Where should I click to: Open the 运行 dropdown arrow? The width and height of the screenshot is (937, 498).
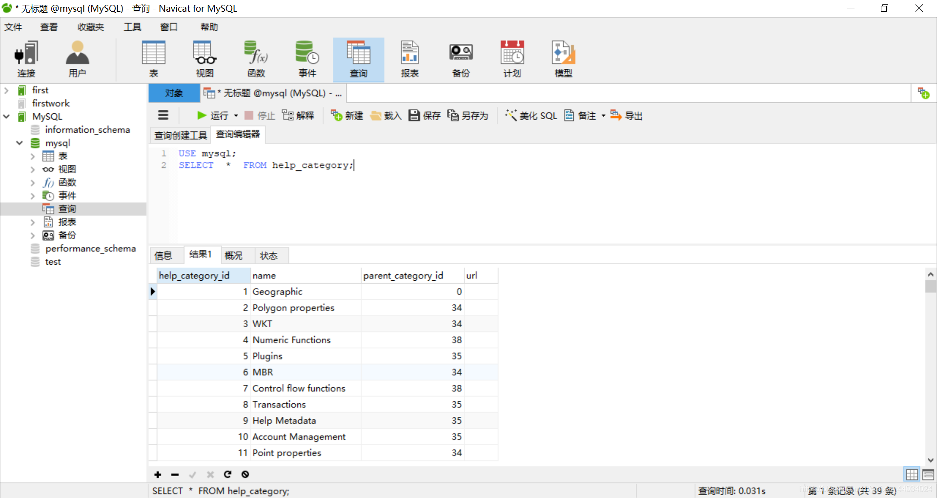236,116
